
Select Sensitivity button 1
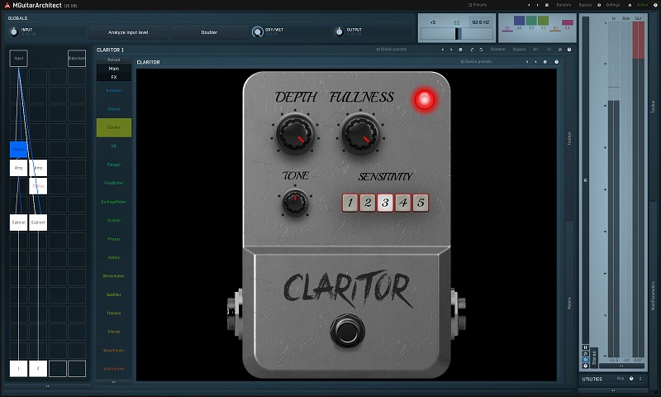350,203
